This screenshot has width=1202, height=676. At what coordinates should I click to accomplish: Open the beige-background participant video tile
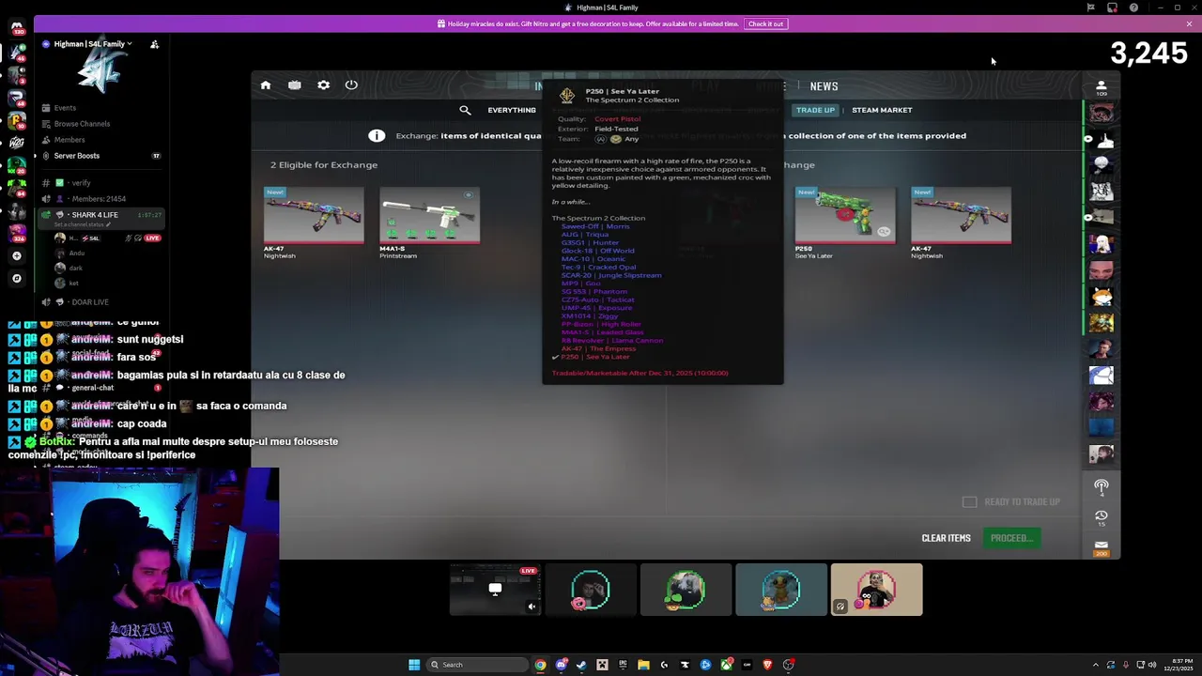[x=876, y=590]
